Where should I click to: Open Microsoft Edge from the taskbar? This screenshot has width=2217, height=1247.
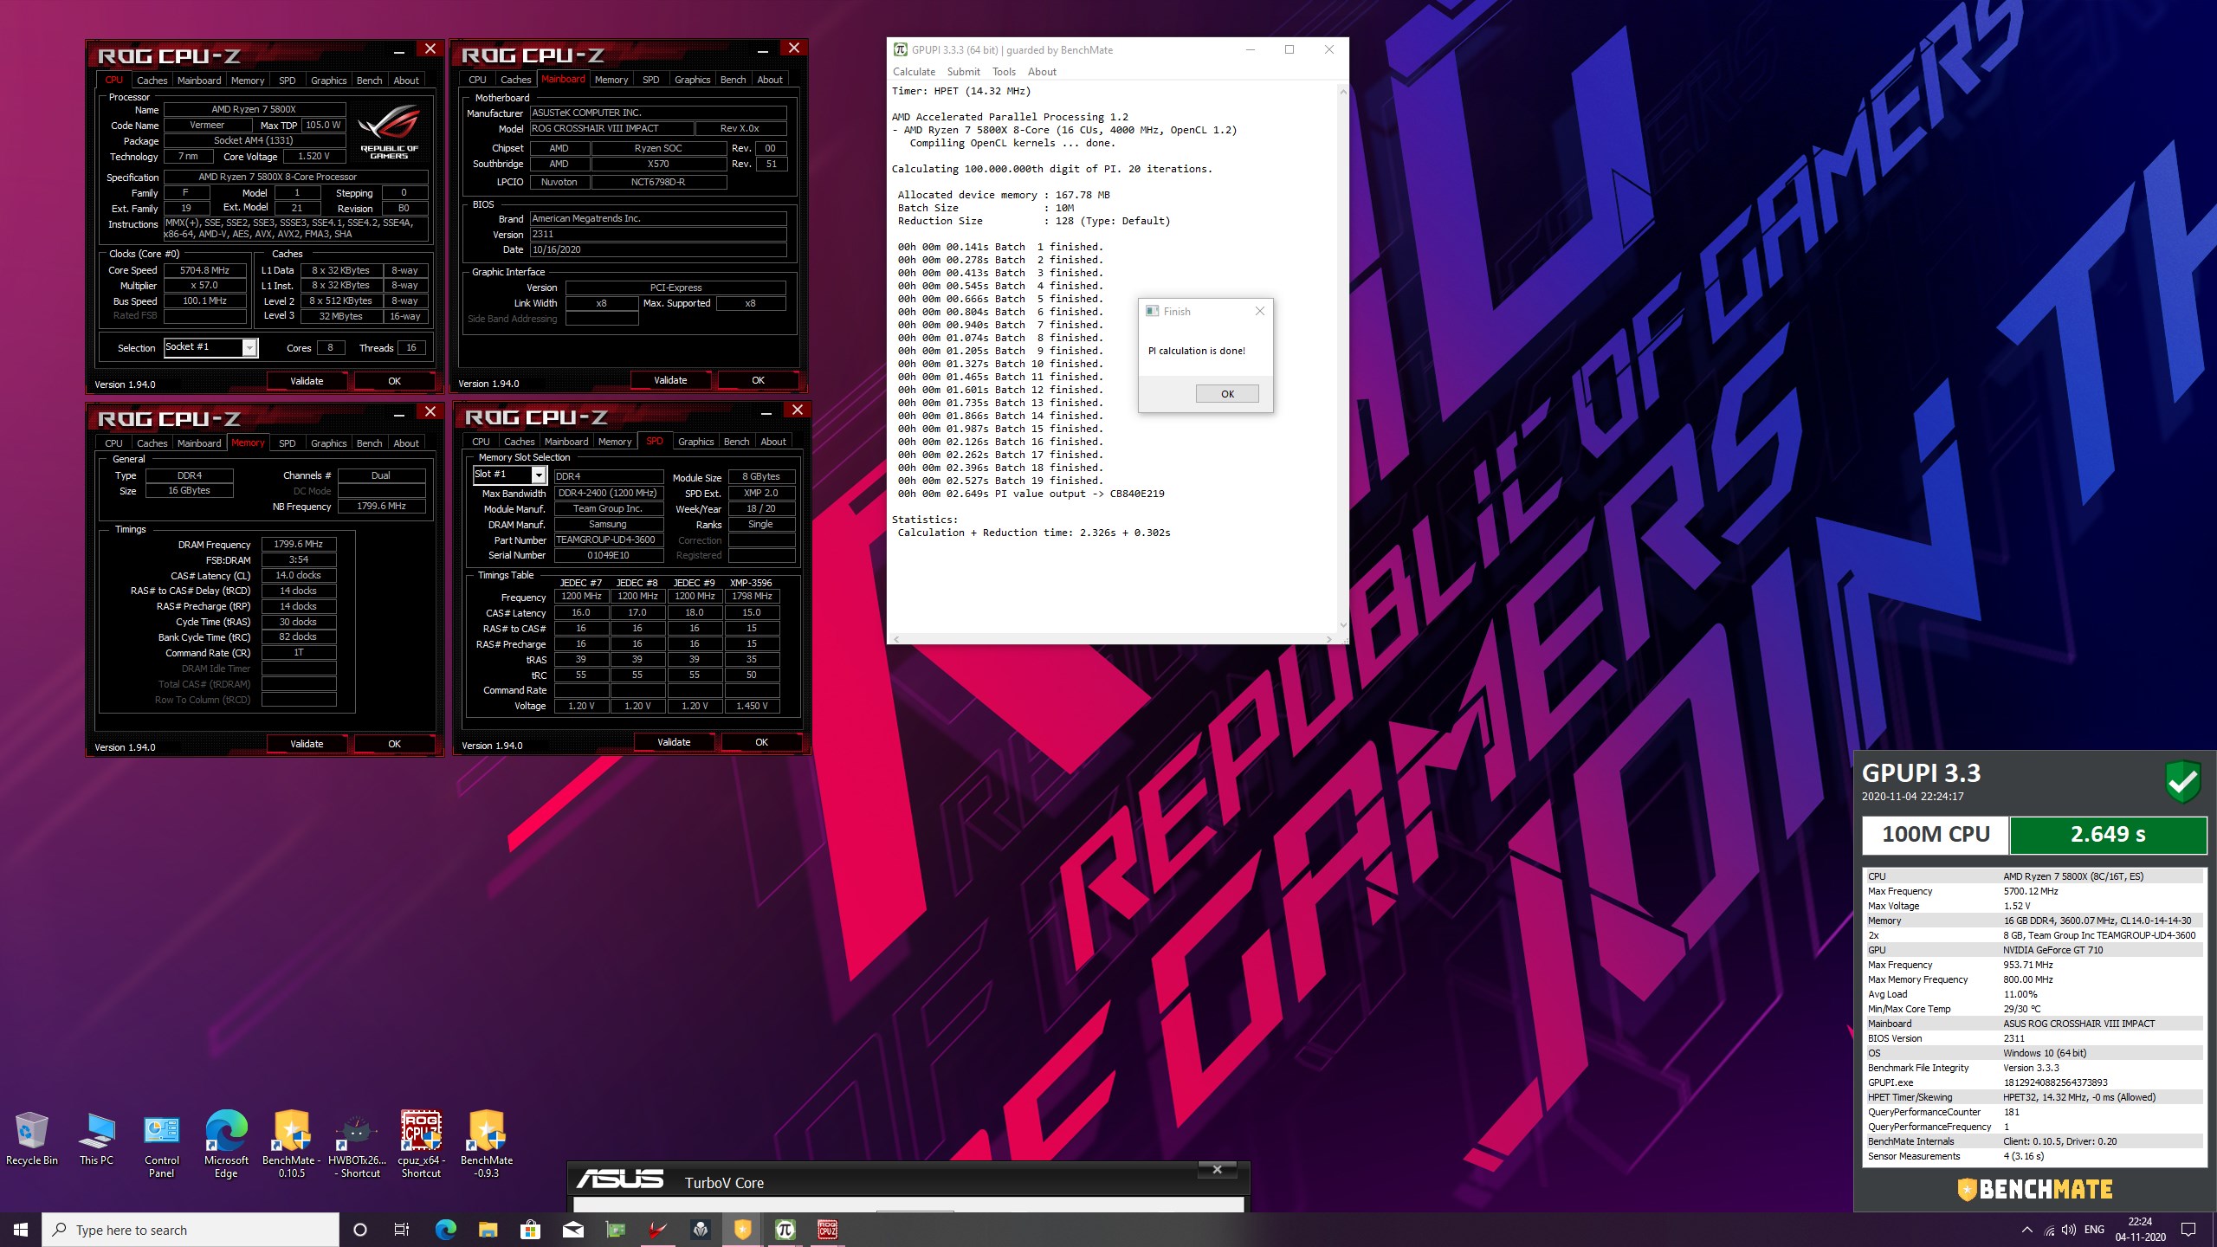point(445,1230)
